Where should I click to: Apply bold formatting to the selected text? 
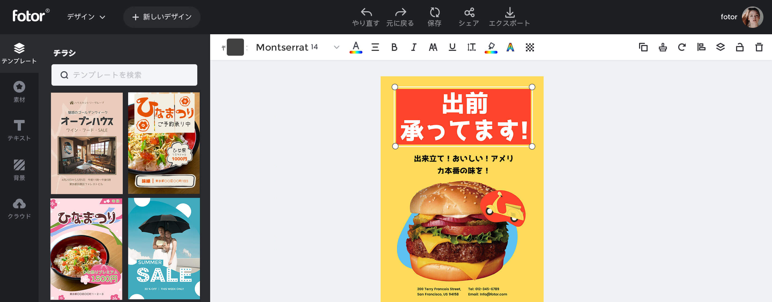(x=394, y=47)
